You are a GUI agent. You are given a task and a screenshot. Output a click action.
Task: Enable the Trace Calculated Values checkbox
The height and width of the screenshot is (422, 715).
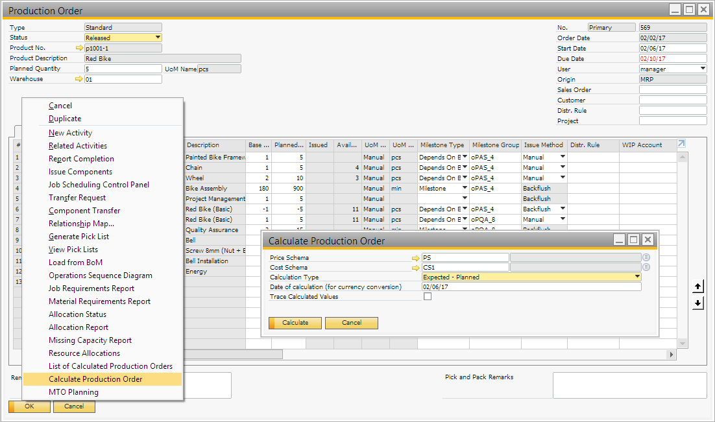pos(427,297)
